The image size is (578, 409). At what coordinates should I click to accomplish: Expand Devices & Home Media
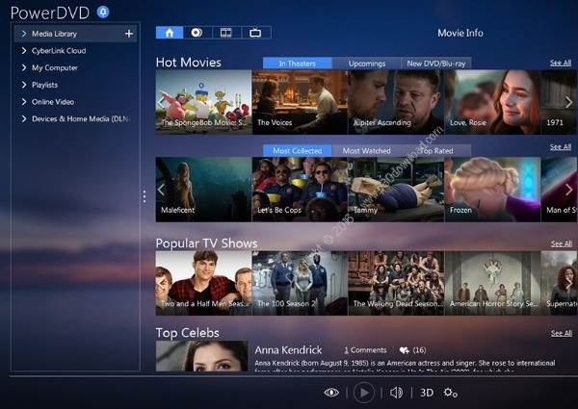tap(24, 118)
